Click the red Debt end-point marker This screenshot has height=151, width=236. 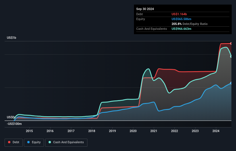tap(231, 43)
